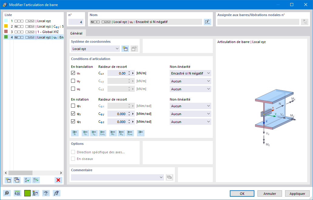Image resolution: width=313 pixels, height=200 pixels.
Task: Click the Cu,x stiffness value field
Action: pos(117,73)
